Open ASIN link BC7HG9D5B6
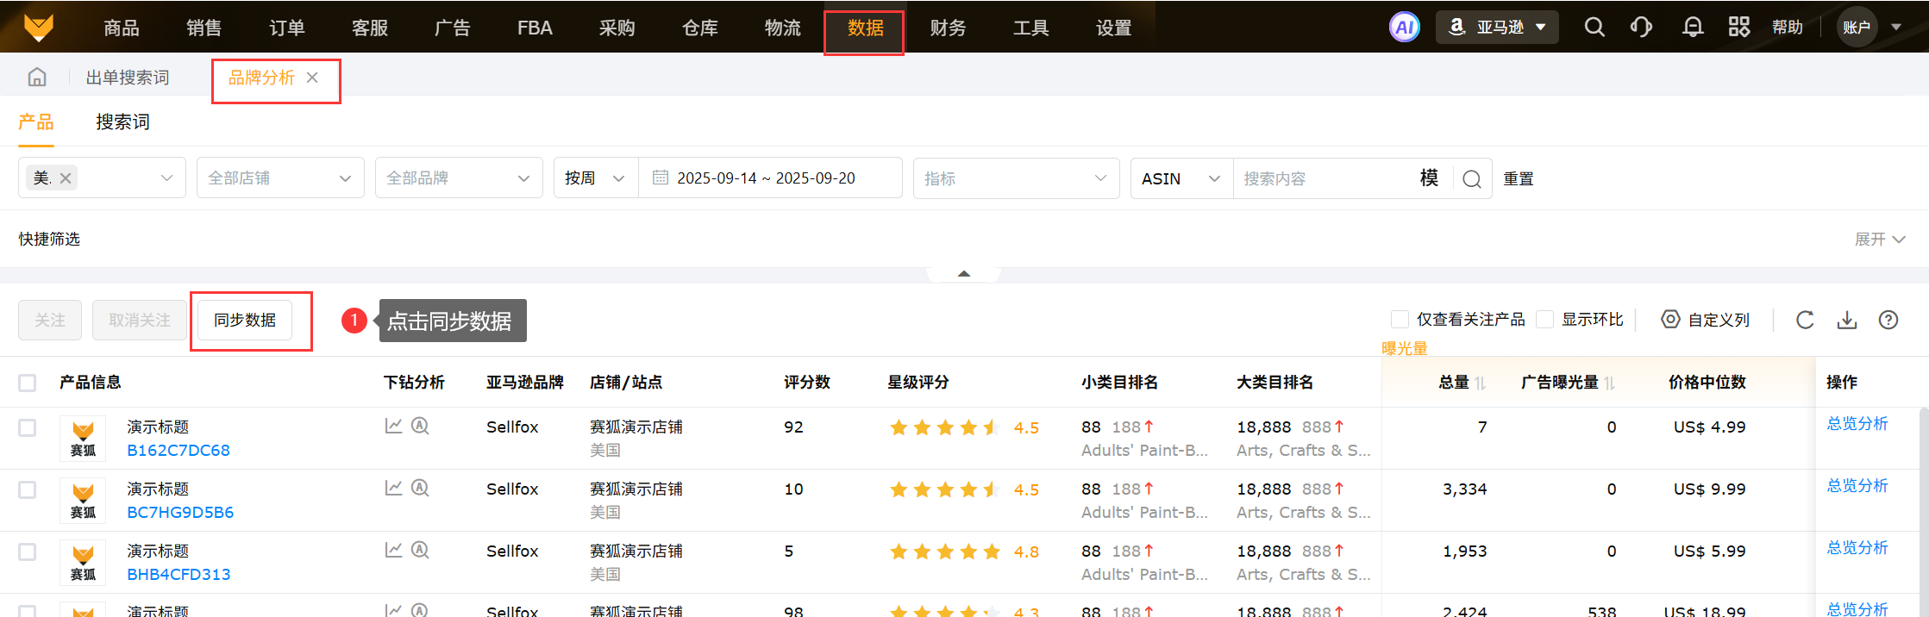This screenshot has height=617, width=1929. tap(180, 513)
